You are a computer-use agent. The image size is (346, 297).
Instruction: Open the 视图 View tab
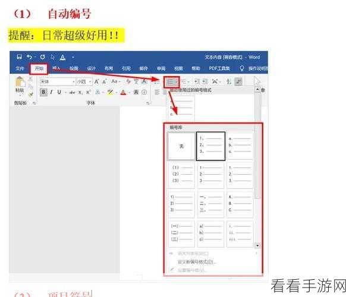coord(178,68)
